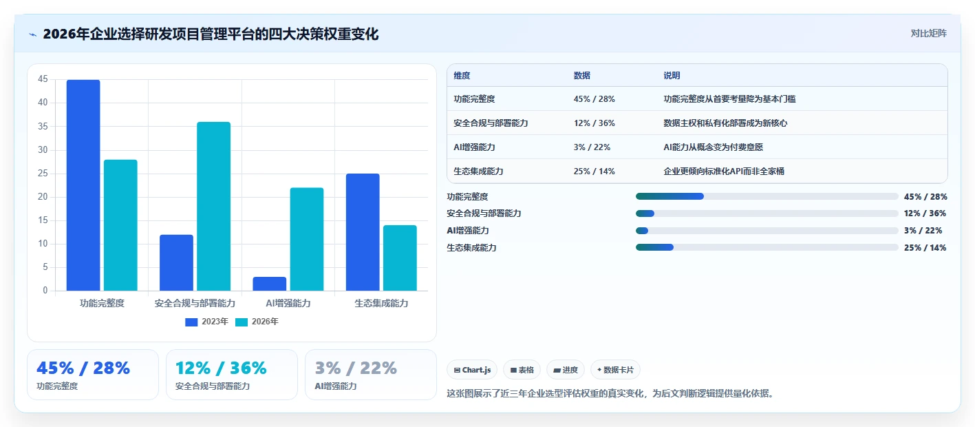This screenshot has width=975, height=427.
Task: Click the 2023 bar for 功能完整度
Action: 83,185
